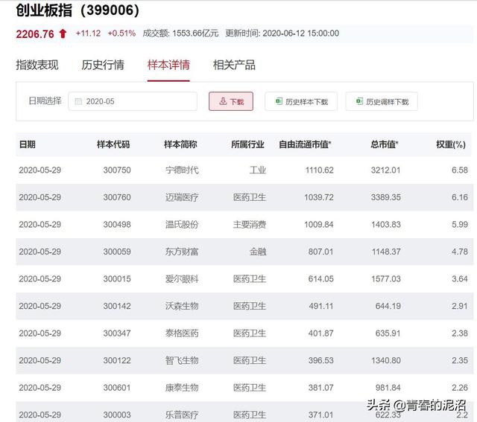Viewport: 477px width, 422px height.
Task: Click the 工业 industry link for 宁德时代
Action: coord(258,170)
